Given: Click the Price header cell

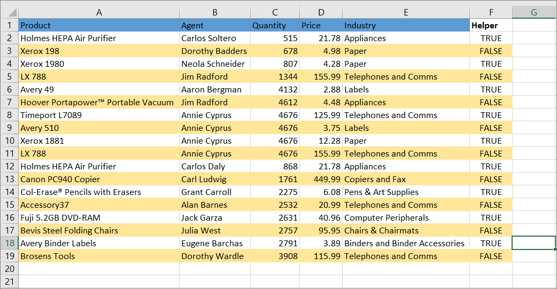Looking at the screenshot, I should click(321, 25).
